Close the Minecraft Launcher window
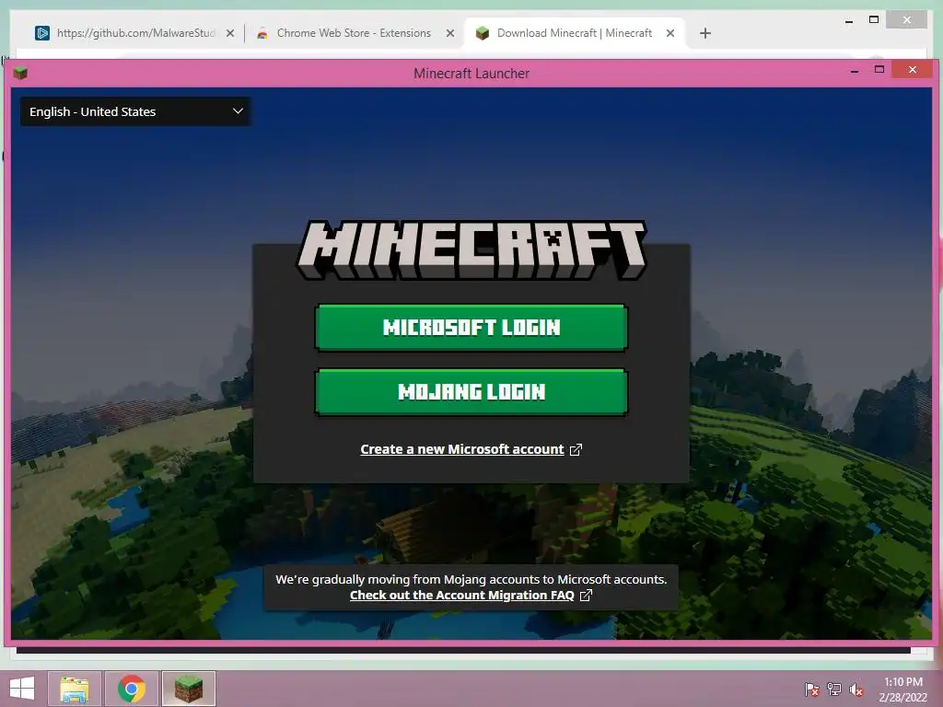The image size is (943, 707). click(913, 70)
